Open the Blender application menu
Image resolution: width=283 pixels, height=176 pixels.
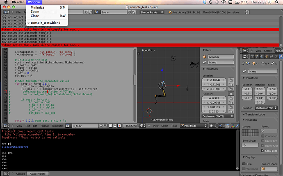pos(18,2)
